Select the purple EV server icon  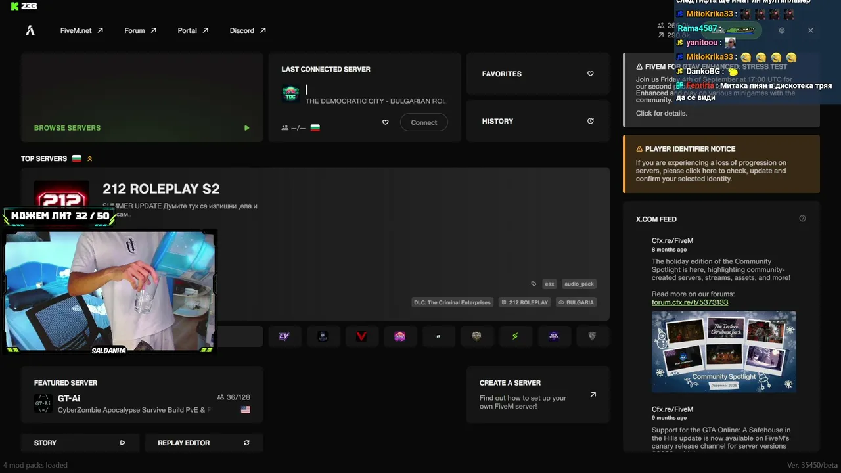tap(284, 336)
